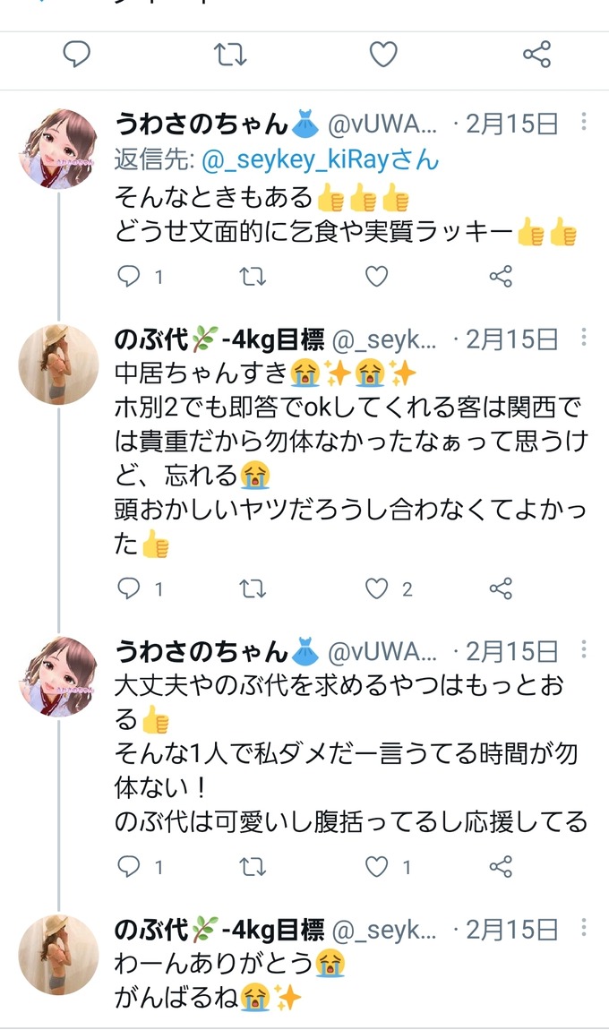Like the tweet at the top of the screen
Viewport: 609px width, 1030px height.
coord(382,54)
